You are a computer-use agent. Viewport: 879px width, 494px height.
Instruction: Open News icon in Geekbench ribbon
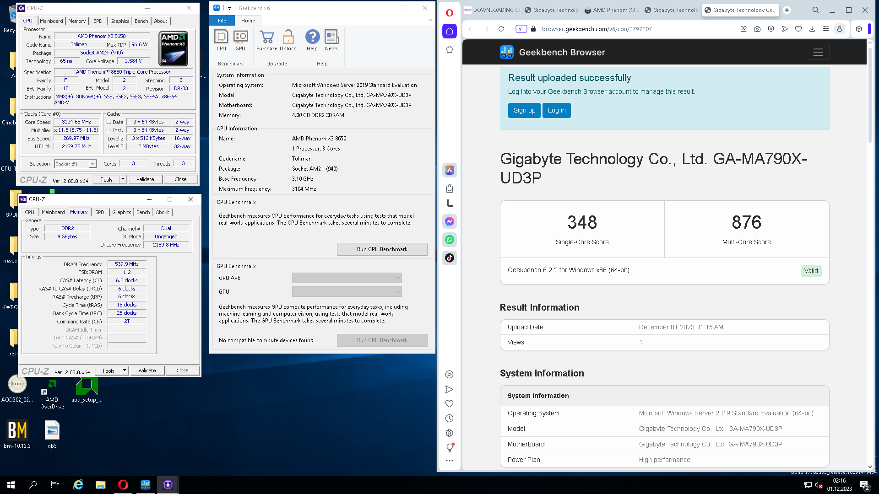point(331,40)
